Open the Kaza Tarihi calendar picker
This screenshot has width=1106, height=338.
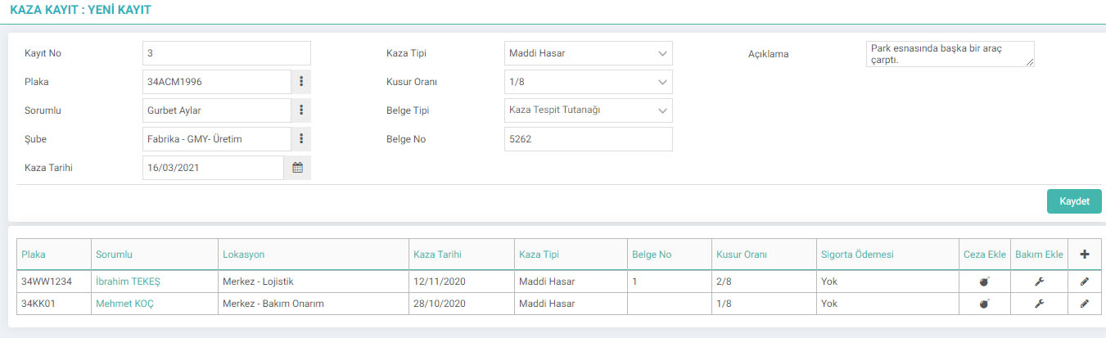pyautogui.click(x=298, y=168)
